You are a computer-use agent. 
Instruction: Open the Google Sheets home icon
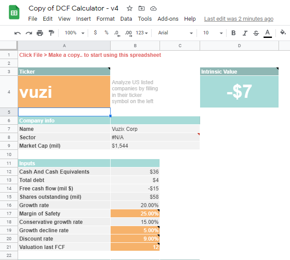pyautogui.click(x=14, y=12)
